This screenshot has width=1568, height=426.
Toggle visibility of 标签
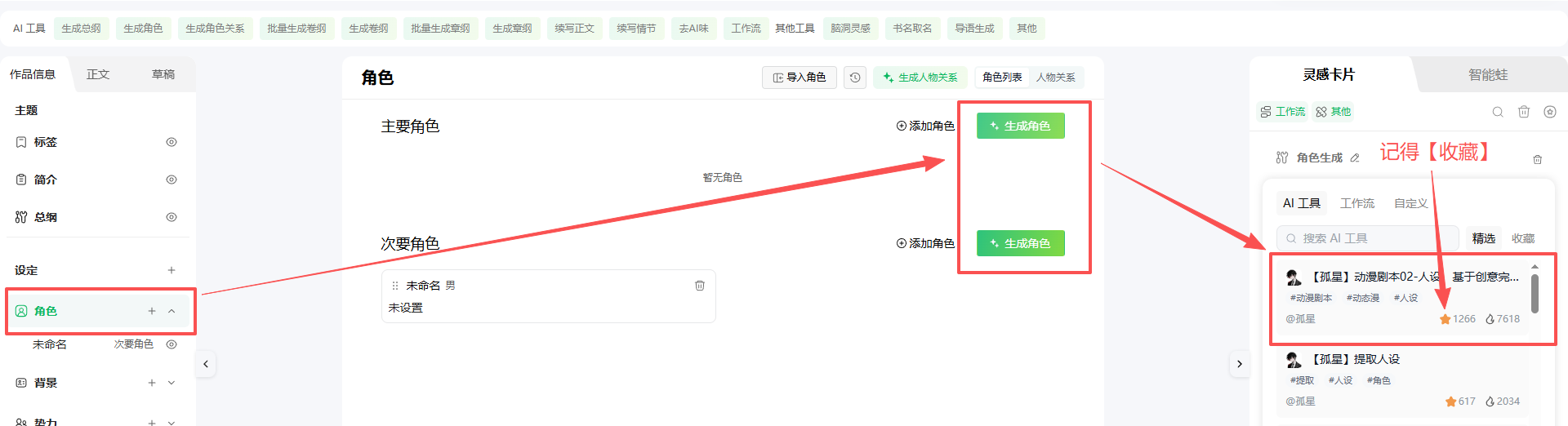[x=171, y=142]
